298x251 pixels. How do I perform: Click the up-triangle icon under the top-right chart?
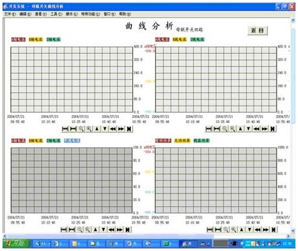pos(240,129)
